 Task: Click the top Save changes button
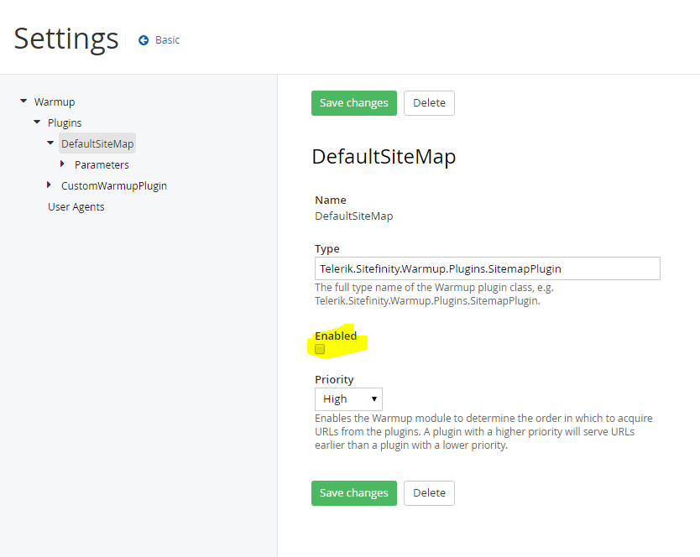click(x=354, y=103)
